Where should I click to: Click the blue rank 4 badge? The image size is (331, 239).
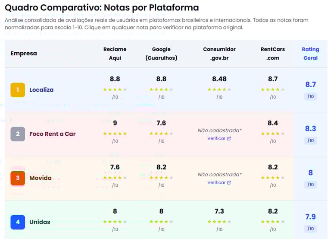click(18, 222)
